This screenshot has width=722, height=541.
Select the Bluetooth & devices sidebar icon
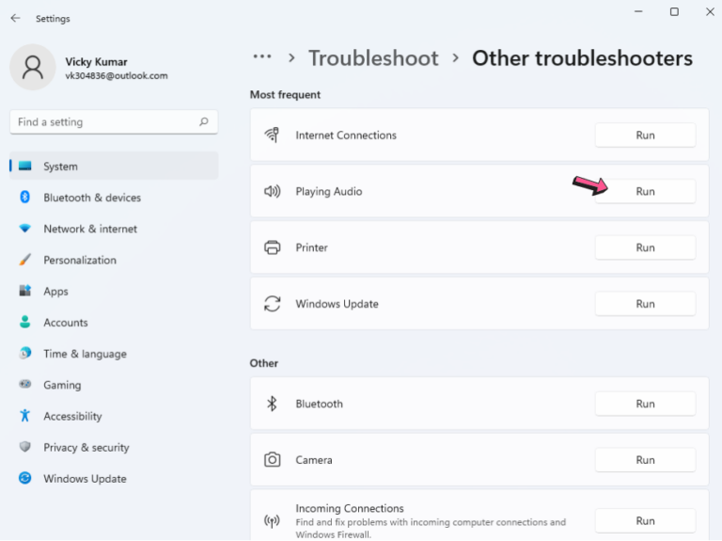pyautogui.click(x=25, y=198)
